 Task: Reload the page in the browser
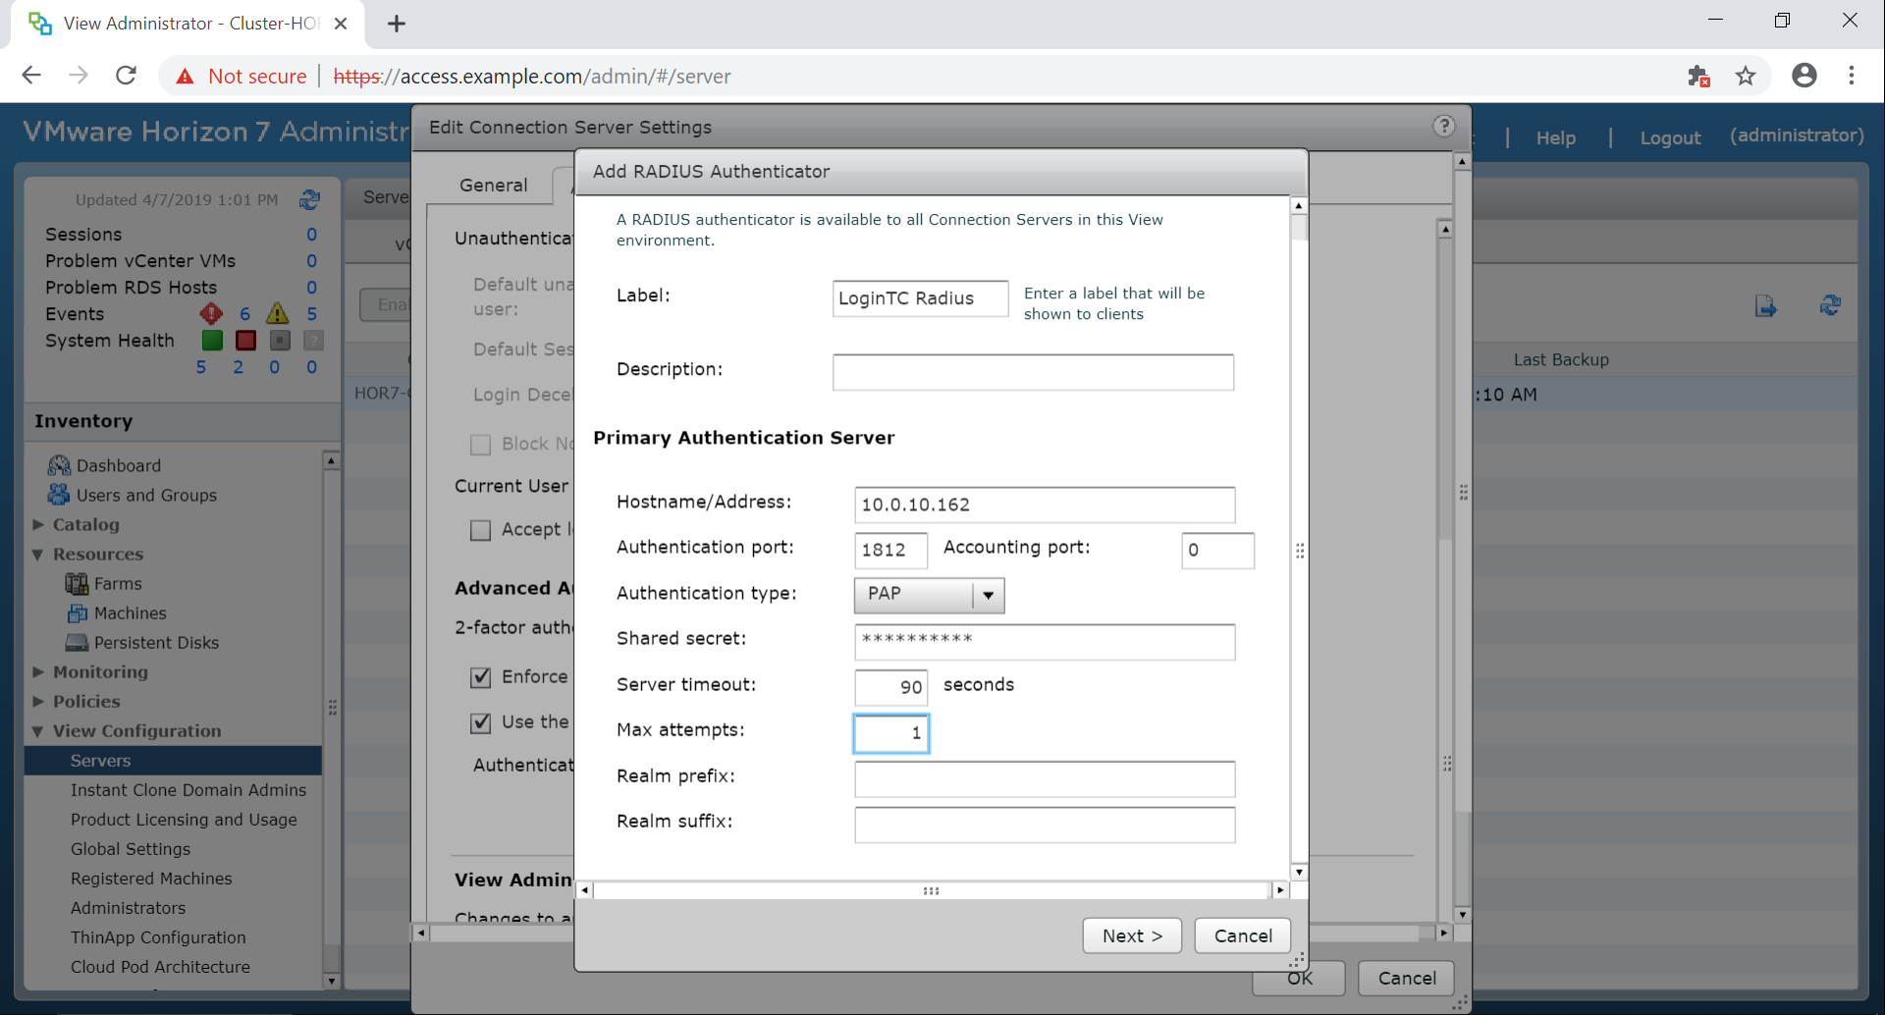[126, 76]
